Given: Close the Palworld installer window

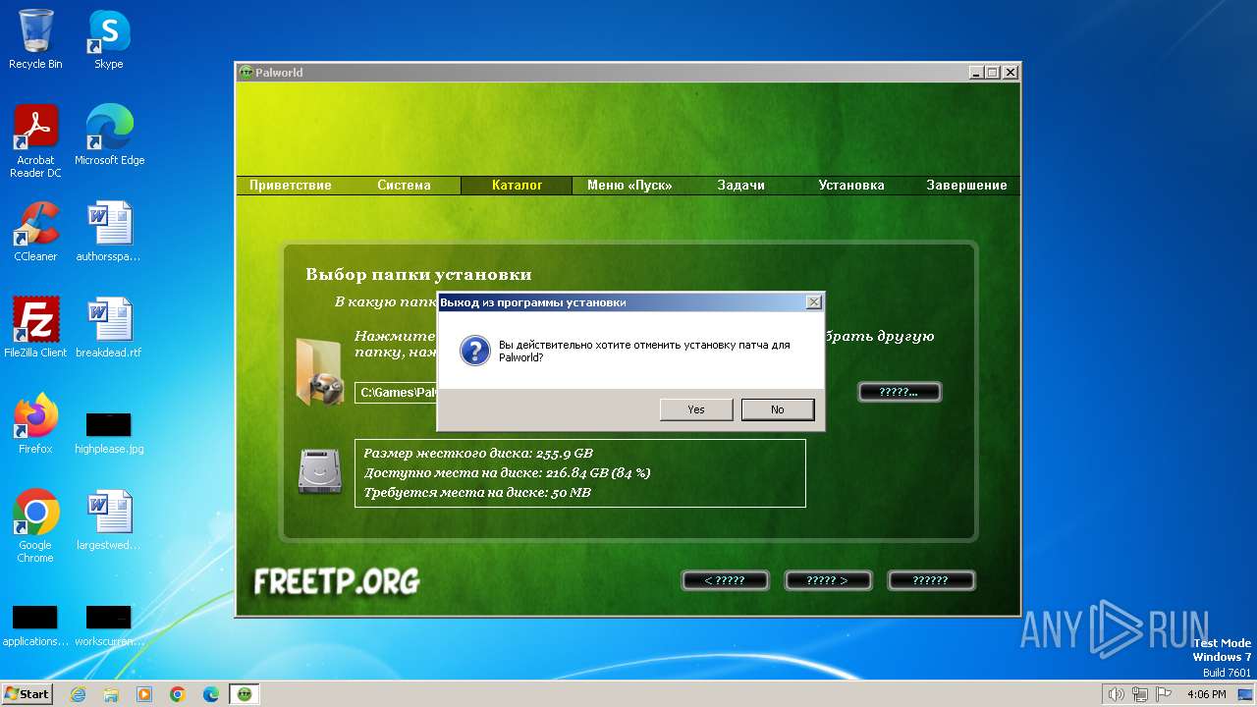Looking at the screenshot, I should pyautogui.click(x=1011, y=73).
